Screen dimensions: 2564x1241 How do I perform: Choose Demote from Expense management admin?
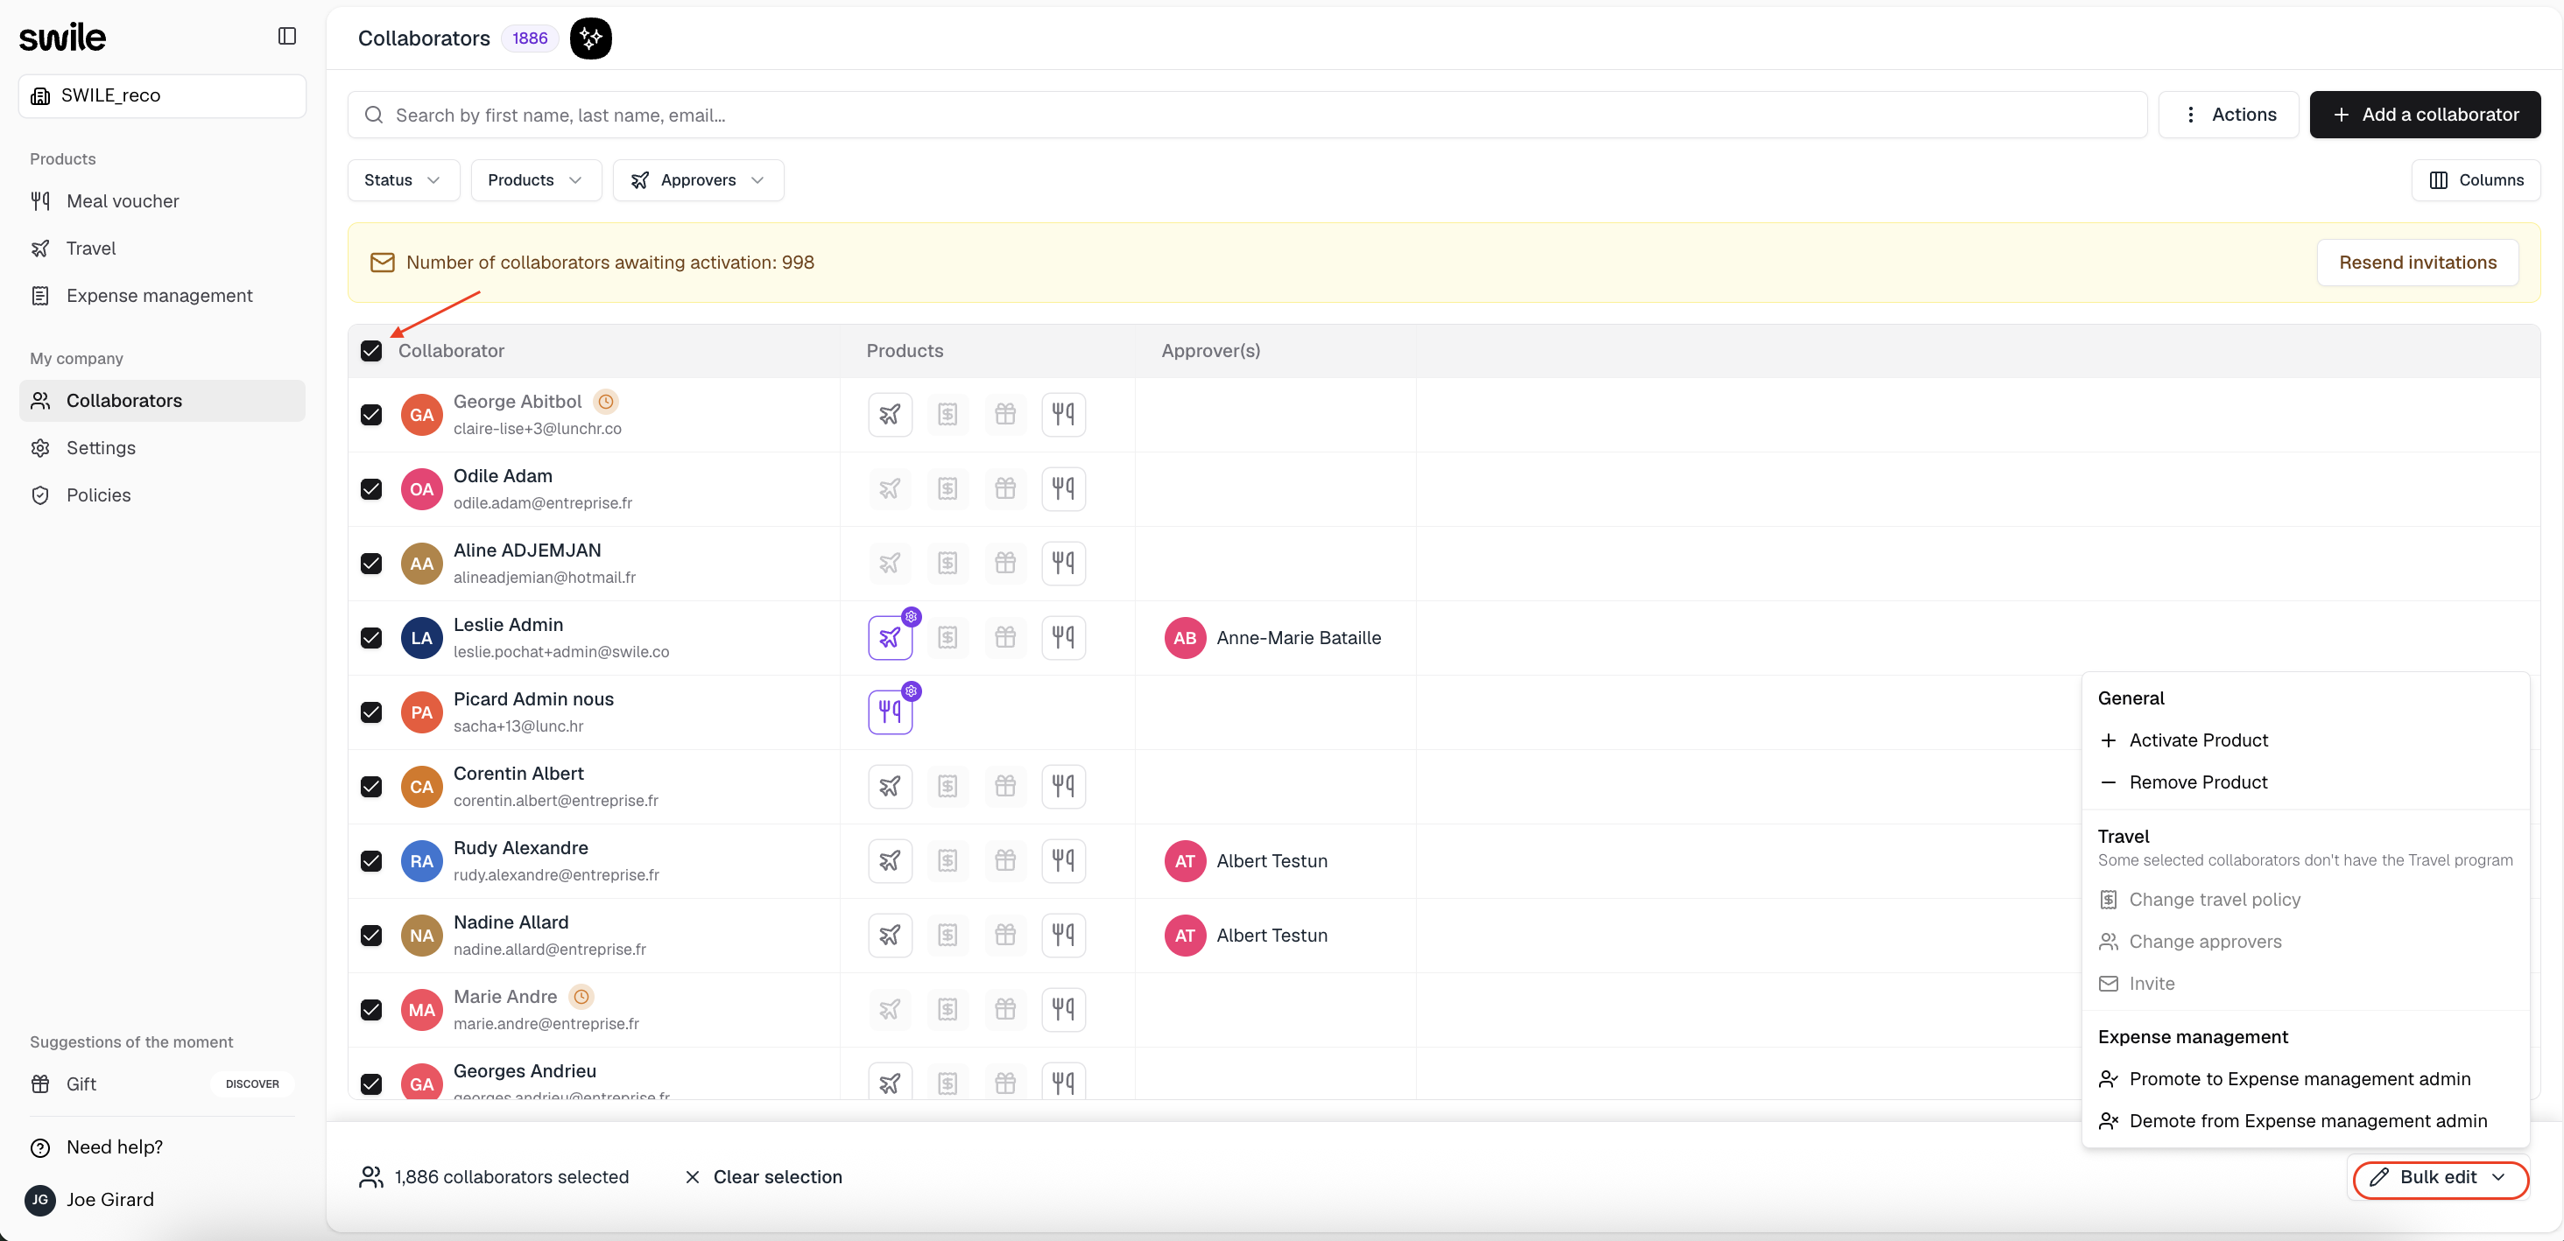tap(2305, 1121)
